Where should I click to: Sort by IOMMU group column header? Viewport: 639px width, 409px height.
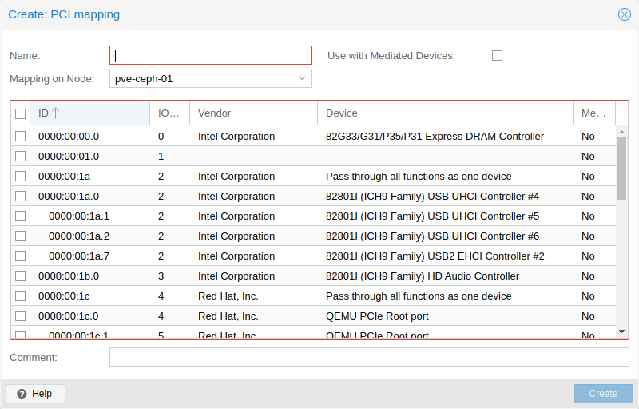[169, 113]
